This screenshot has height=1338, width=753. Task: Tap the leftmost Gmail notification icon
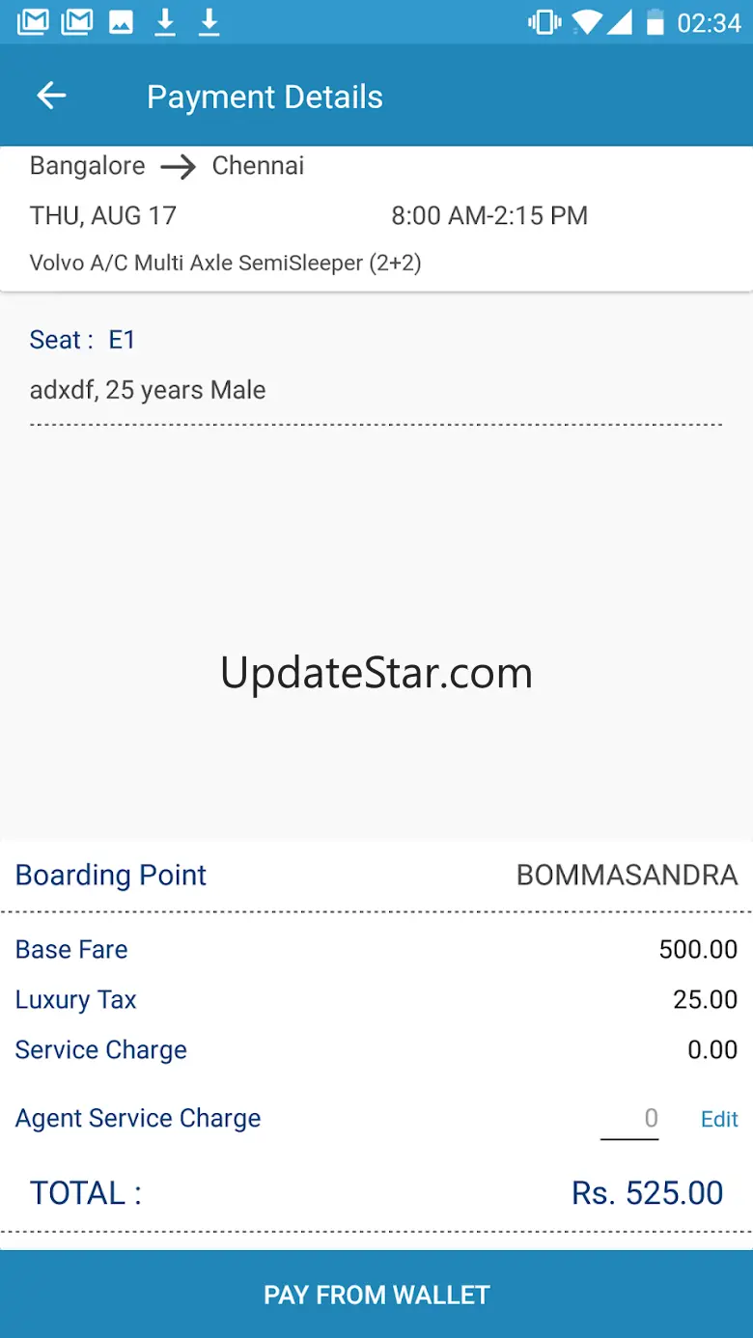tap(33, 22)
